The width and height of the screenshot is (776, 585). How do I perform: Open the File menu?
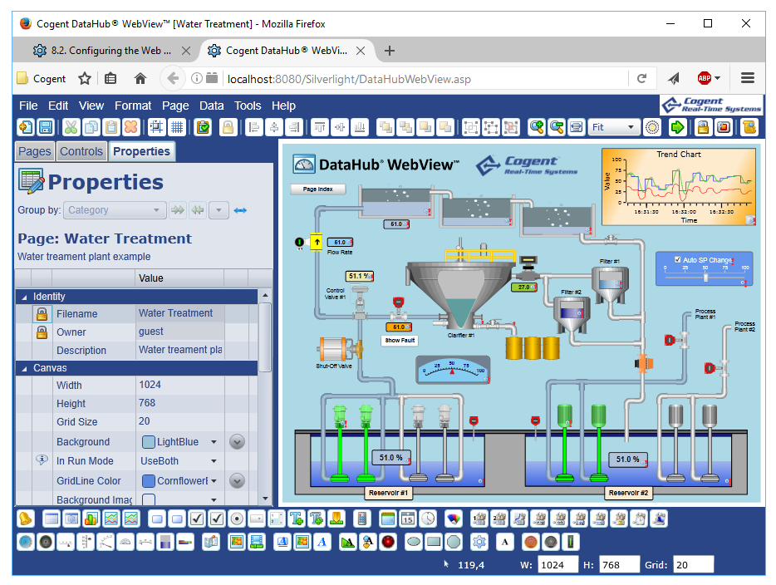pos(28,106)
